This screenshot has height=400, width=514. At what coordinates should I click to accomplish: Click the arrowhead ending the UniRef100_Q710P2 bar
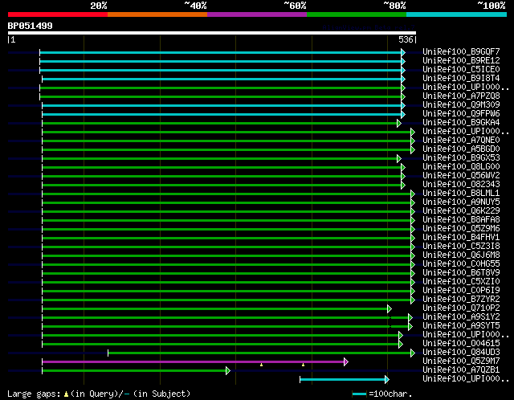(390, 308)
